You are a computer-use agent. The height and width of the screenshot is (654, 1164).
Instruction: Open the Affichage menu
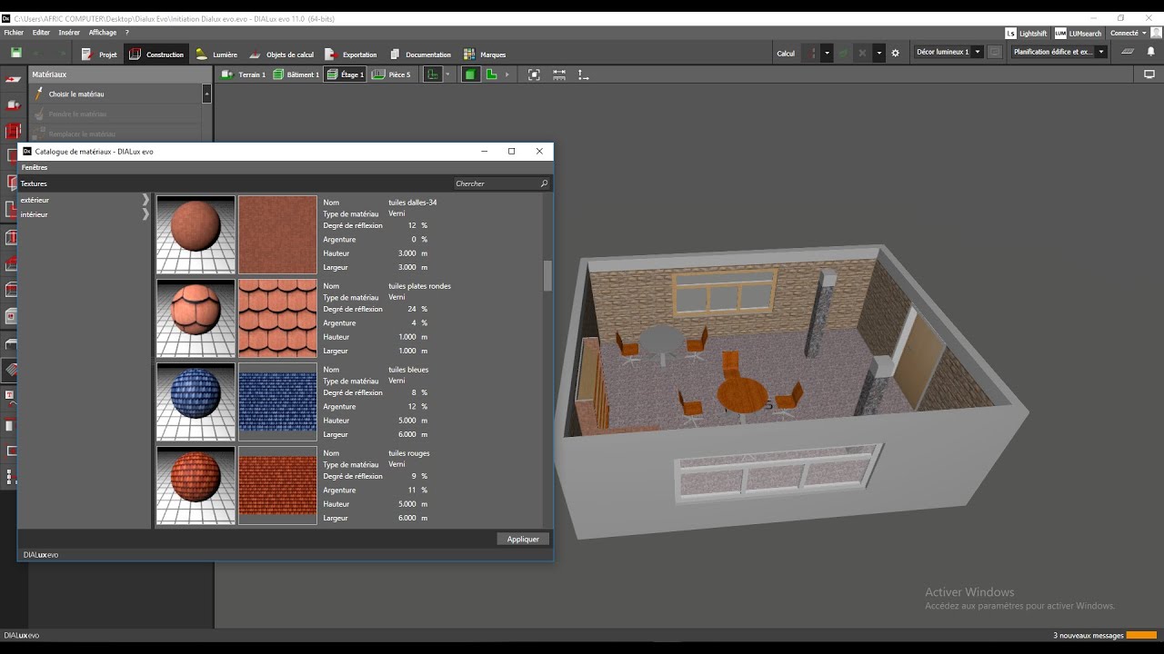[x=103, y=33]
